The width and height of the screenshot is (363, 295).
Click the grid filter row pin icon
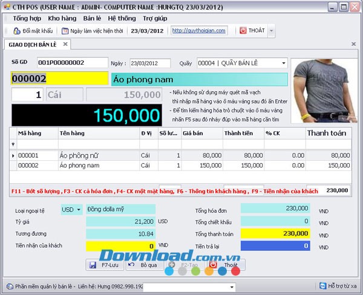[13, 144]
